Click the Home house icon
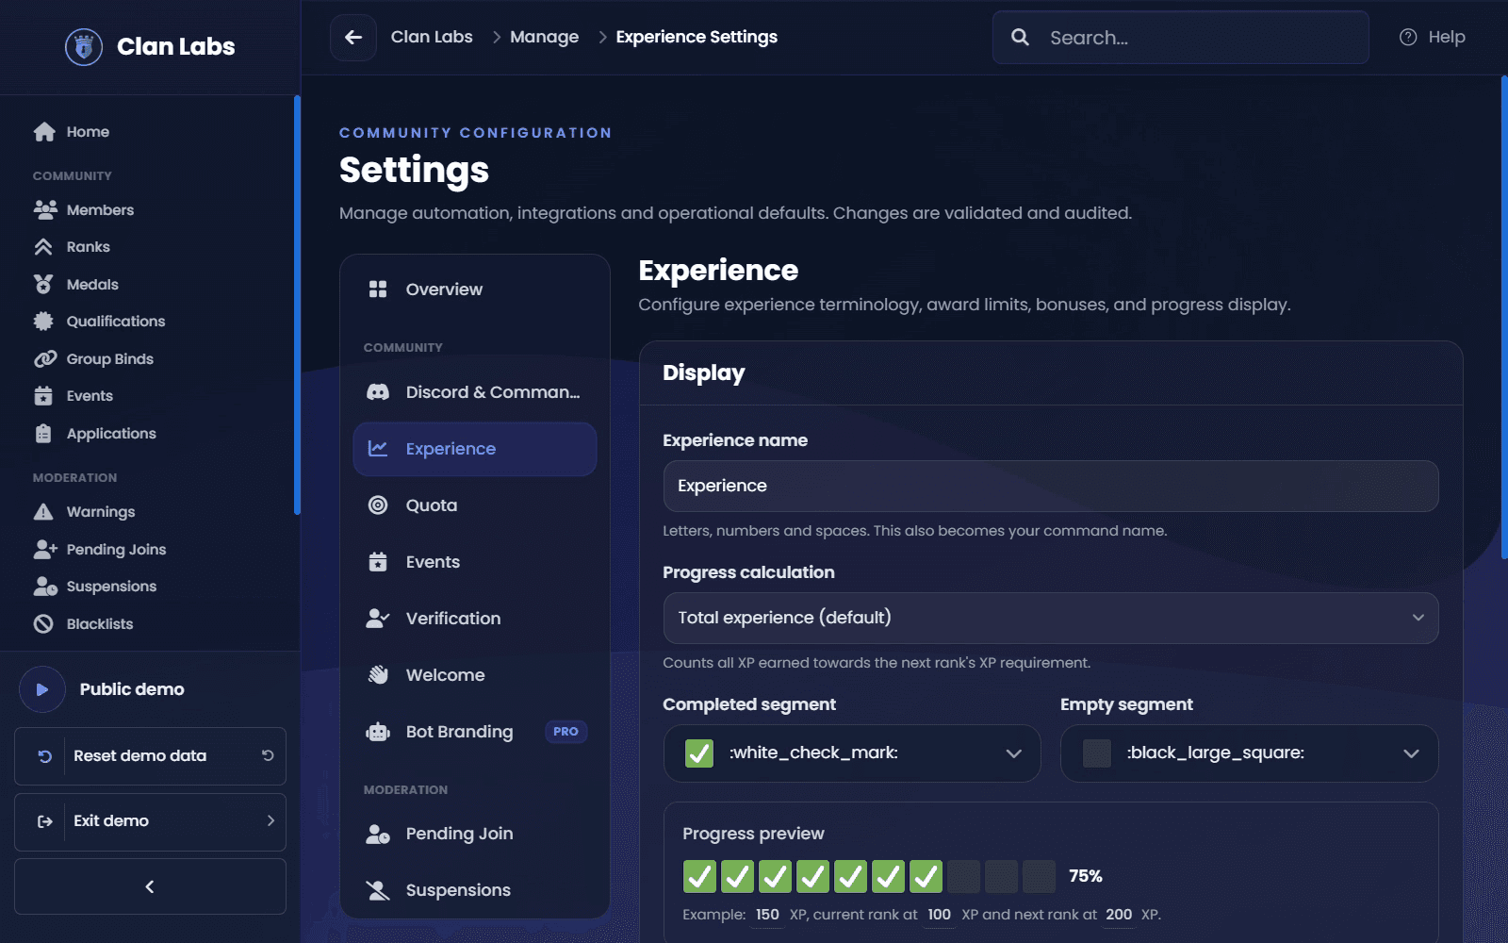 click(x=44, y=132)
